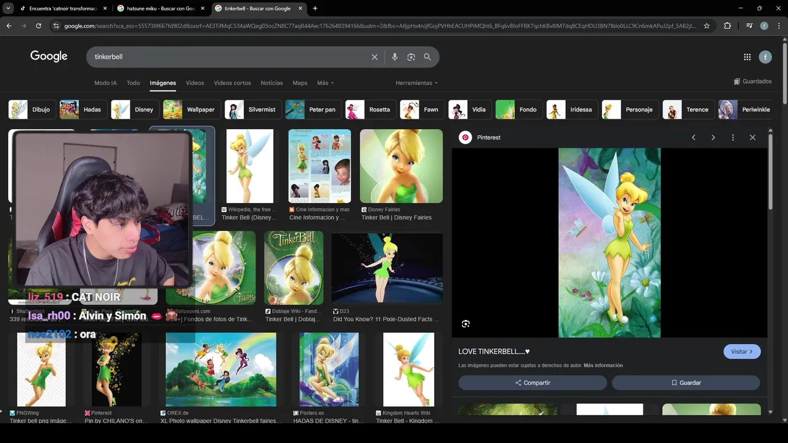This screenshot has height=443, width=788.
Task: Open the media control icon in toolbar
Action: click(x=749, y=26)
